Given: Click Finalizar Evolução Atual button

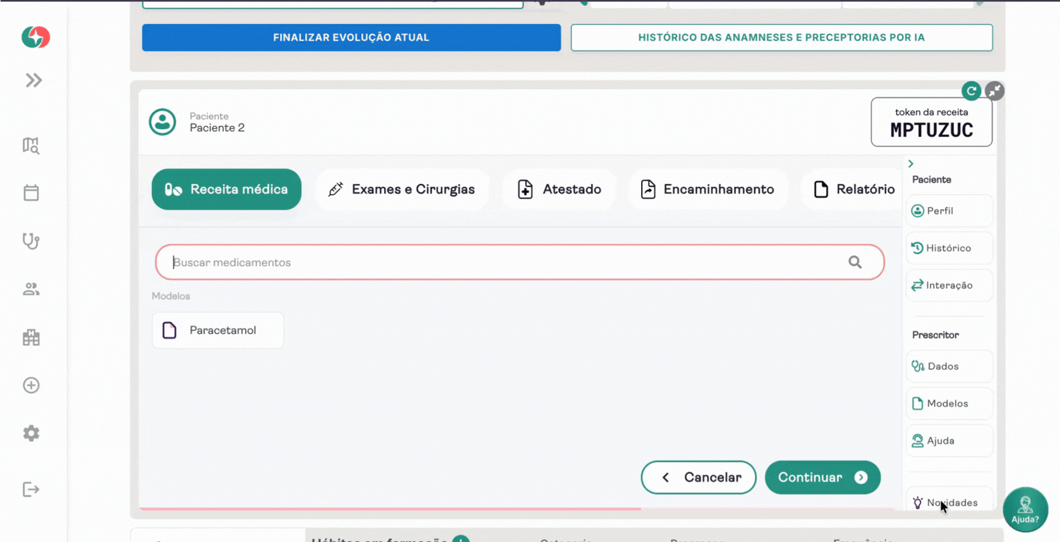Looking at the screenshot, I should (351, 37).
